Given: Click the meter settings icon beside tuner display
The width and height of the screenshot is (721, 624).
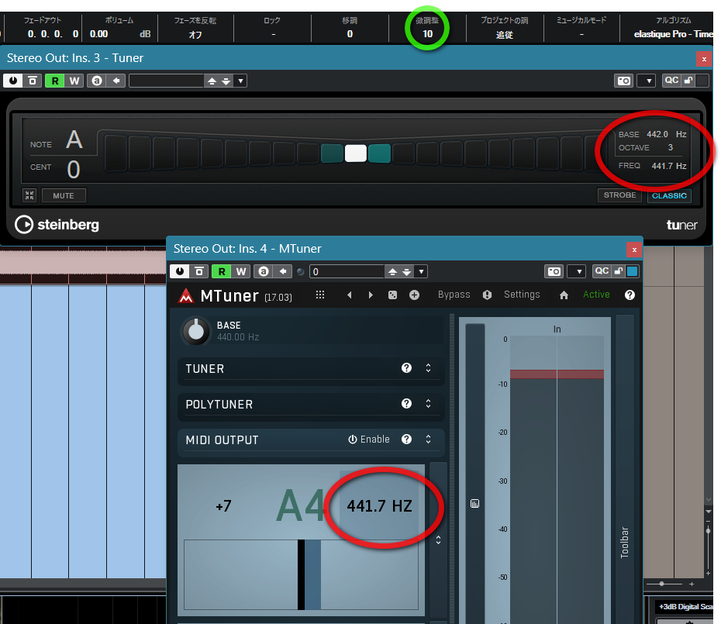Looking at the screenshot, I should coord(475,504).
